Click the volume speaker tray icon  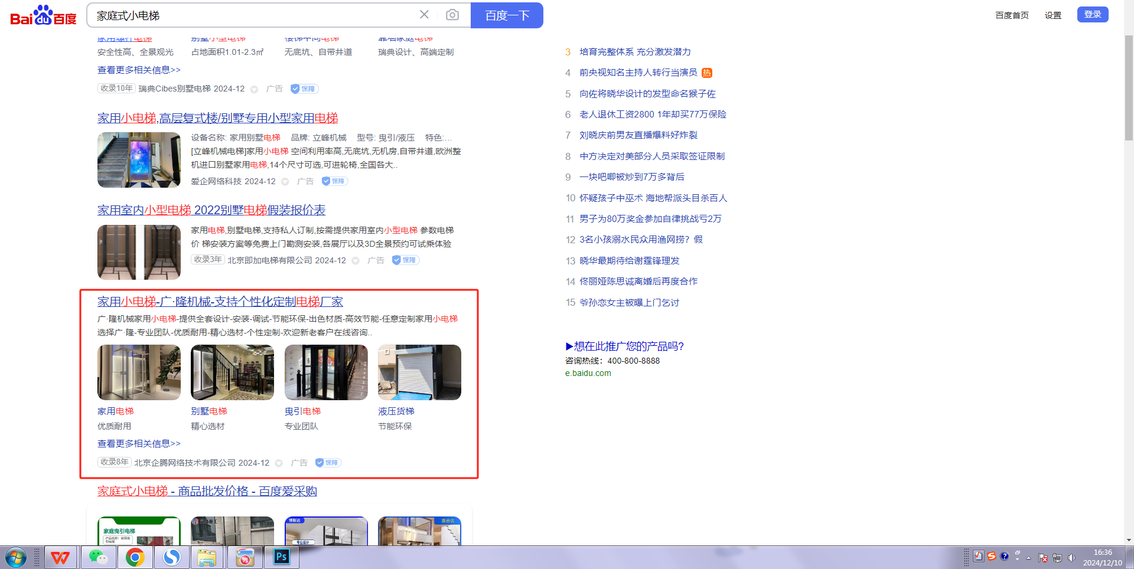(x=1071, y=558)
